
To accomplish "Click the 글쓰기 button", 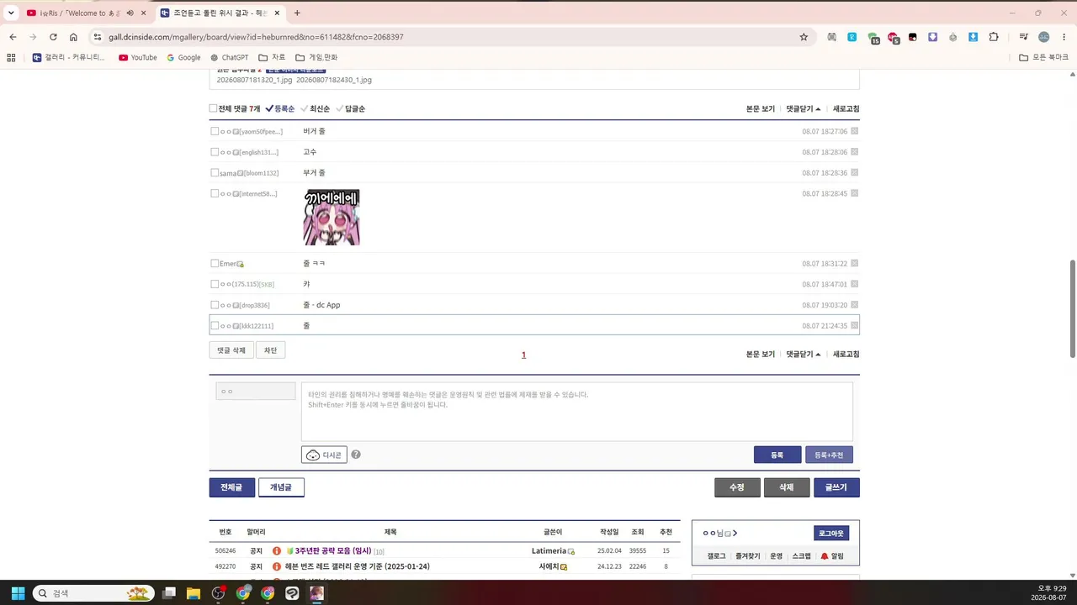I will point(836,487).
